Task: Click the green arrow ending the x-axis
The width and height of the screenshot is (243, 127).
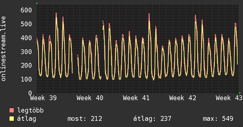Action: pyautogui.click(x=240, y=93)
